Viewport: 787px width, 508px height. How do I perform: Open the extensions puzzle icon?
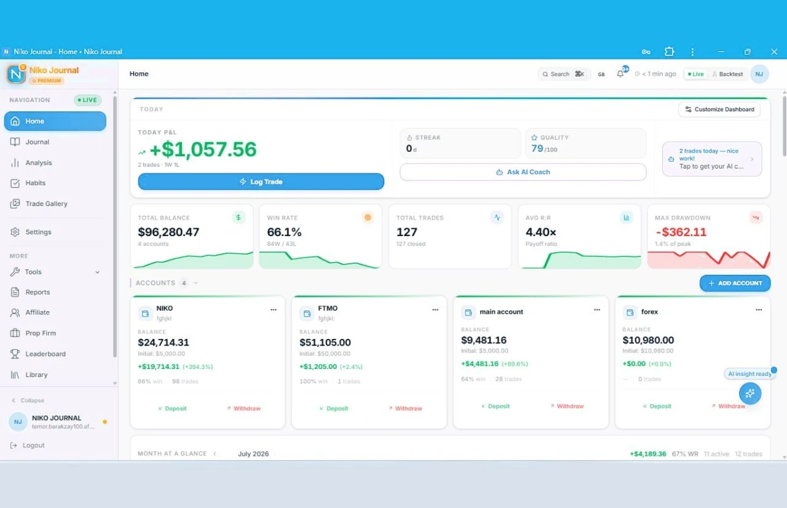pyautogui.click(x=669, y=52)
